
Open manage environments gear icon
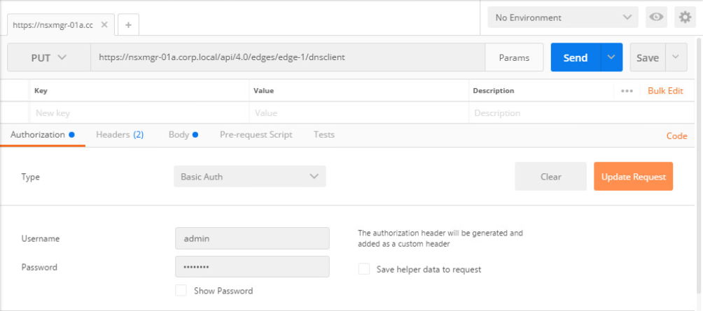[x=685, y=17]
